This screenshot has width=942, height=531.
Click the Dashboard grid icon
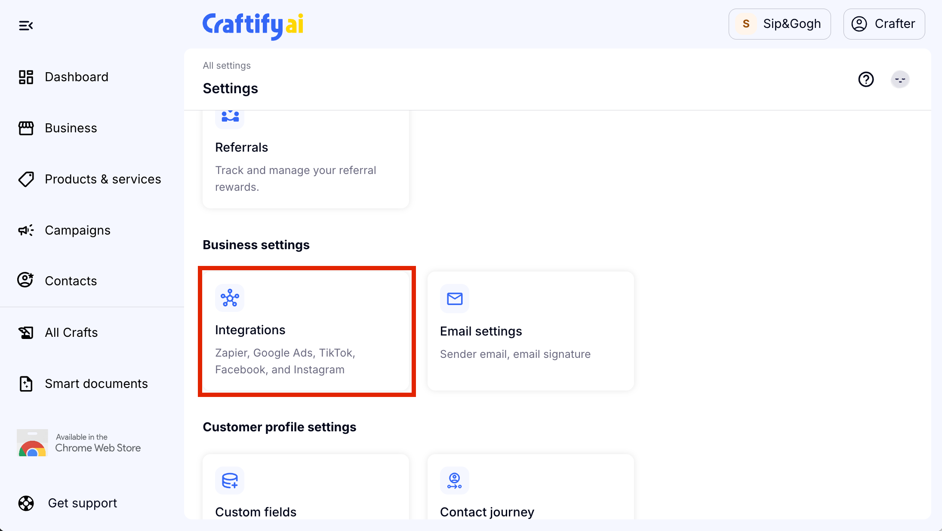coord(26,77)
